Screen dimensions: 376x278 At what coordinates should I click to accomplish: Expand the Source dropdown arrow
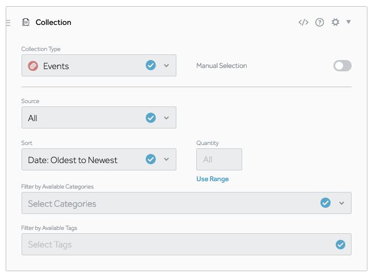click(167, 118)
